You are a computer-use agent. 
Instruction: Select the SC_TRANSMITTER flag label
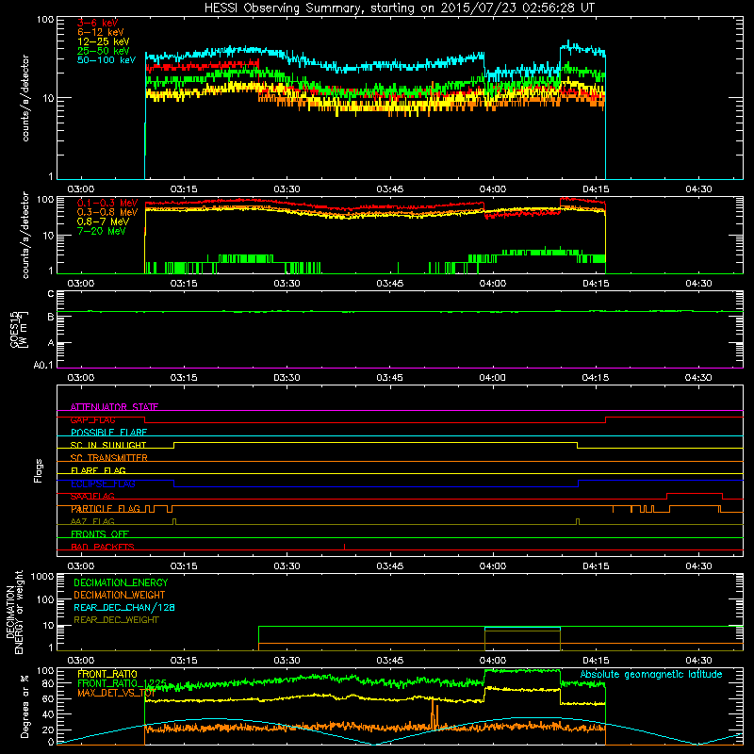(108, 458)
